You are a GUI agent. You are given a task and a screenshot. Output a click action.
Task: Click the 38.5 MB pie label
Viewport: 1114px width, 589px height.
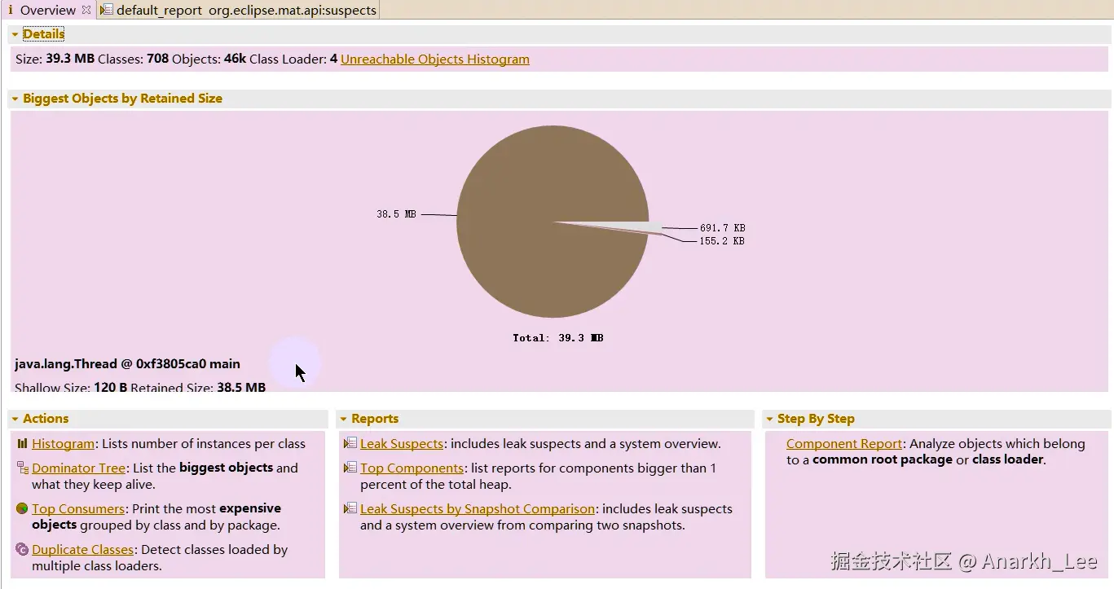[396, 214]
